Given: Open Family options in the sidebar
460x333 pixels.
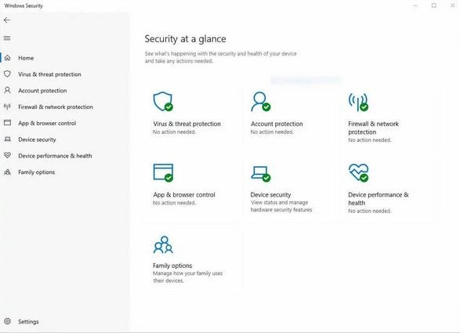Looking at the screenshot, I should point(37,172).
